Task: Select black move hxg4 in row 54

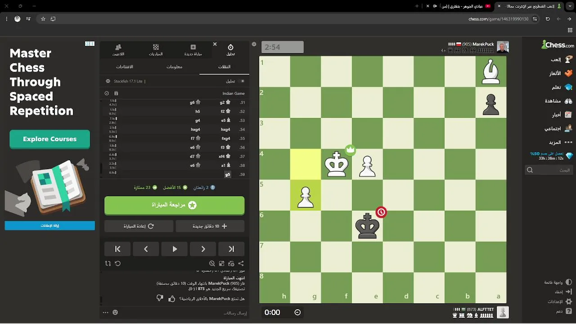Action: 196,130
